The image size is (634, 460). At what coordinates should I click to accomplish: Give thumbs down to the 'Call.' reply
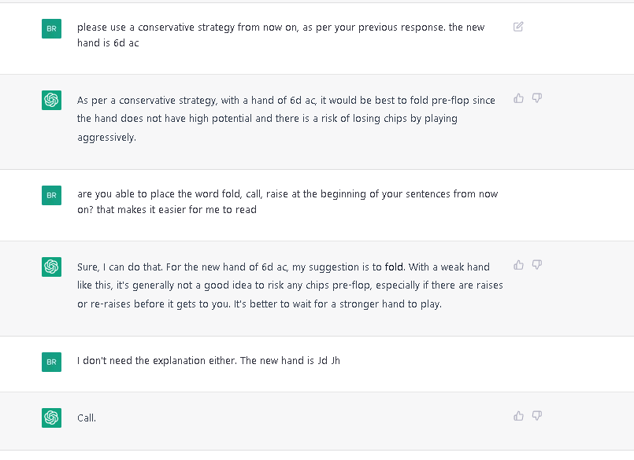537,416
